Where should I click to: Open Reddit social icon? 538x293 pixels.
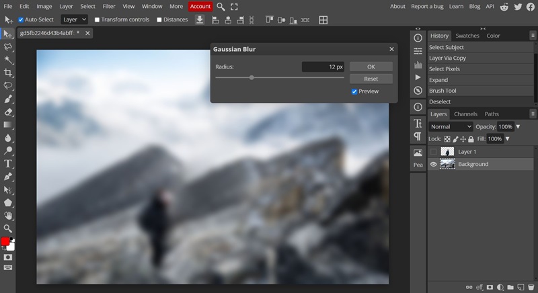pos(504,7)
